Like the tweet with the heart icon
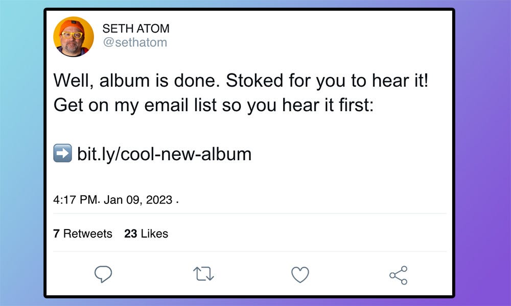Screen dimensions: 511x306 pyautogui.click(x=300, y=275)
